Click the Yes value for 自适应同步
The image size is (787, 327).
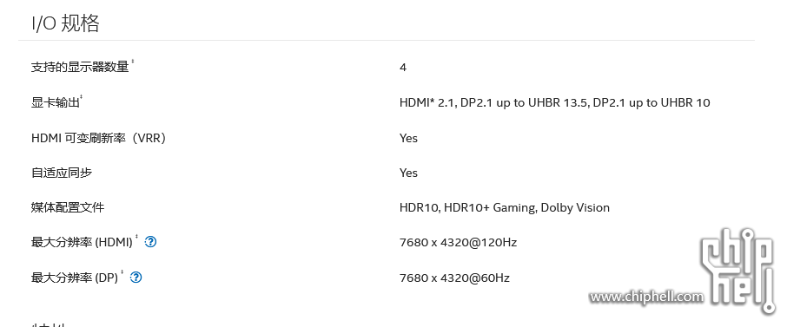tap(408, 173)
